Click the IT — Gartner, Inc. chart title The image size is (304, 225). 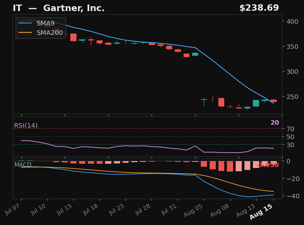click(59, 8)
